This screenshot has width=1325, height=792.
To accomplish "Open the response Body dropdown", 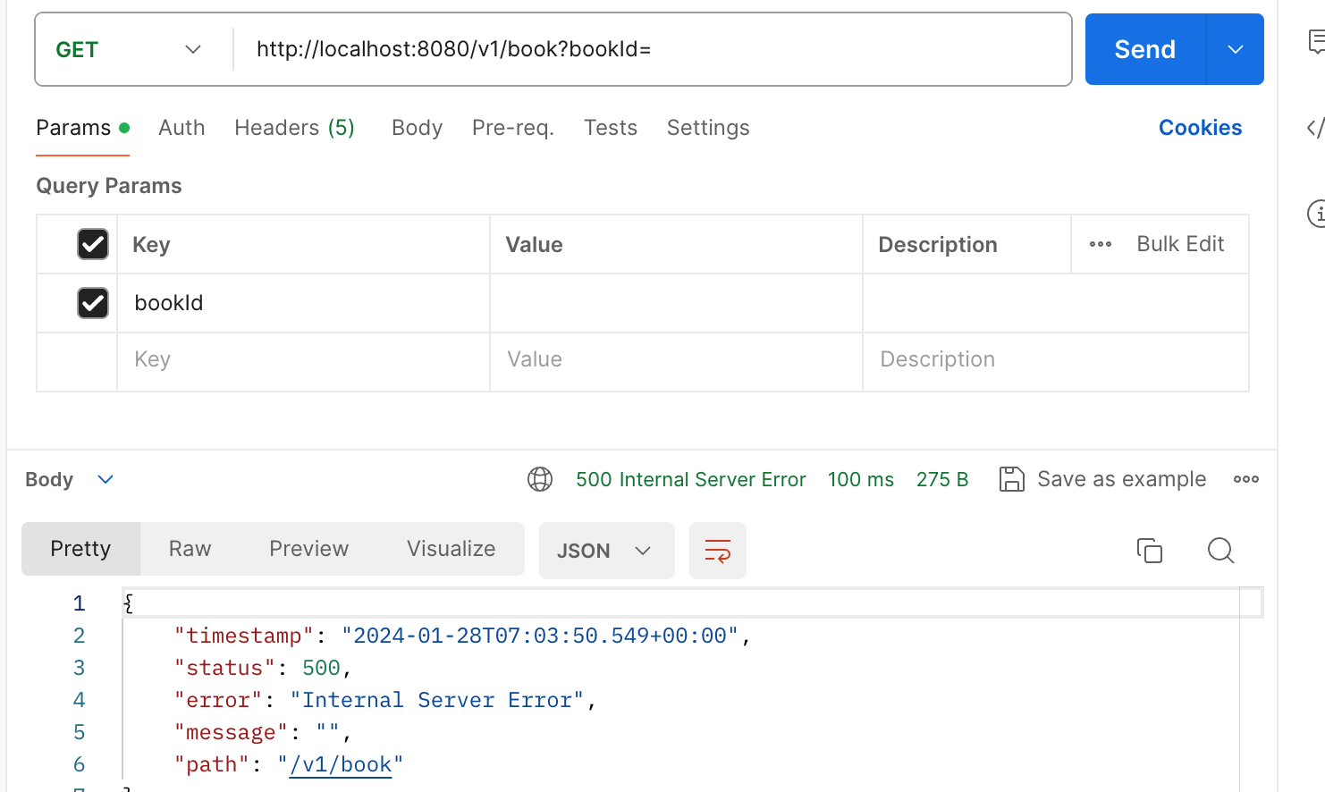I will (70, 479).
